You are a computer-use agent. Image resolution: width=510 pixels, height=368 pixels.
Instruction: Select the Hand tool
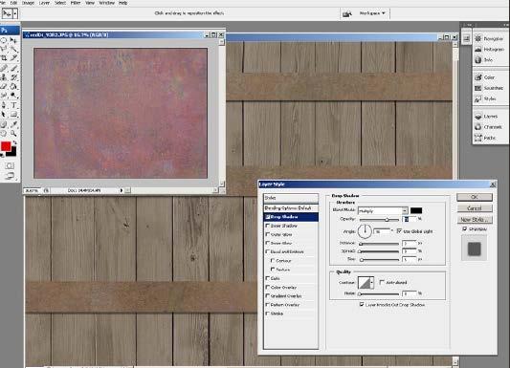(x=4, y=133)
